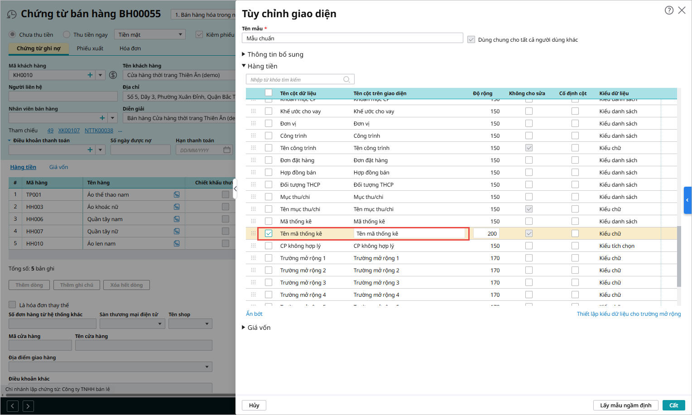Click the search magnifier in keyword box
This screenshot has width=692, height=415.
click(346, 80)
